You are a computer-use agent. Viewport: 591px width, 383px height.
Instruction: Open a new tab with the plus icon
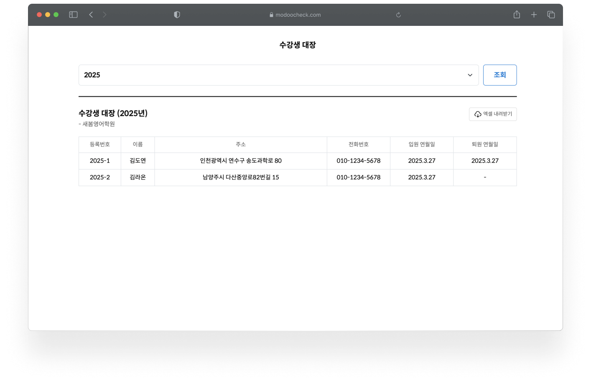[x=534, y=15]
